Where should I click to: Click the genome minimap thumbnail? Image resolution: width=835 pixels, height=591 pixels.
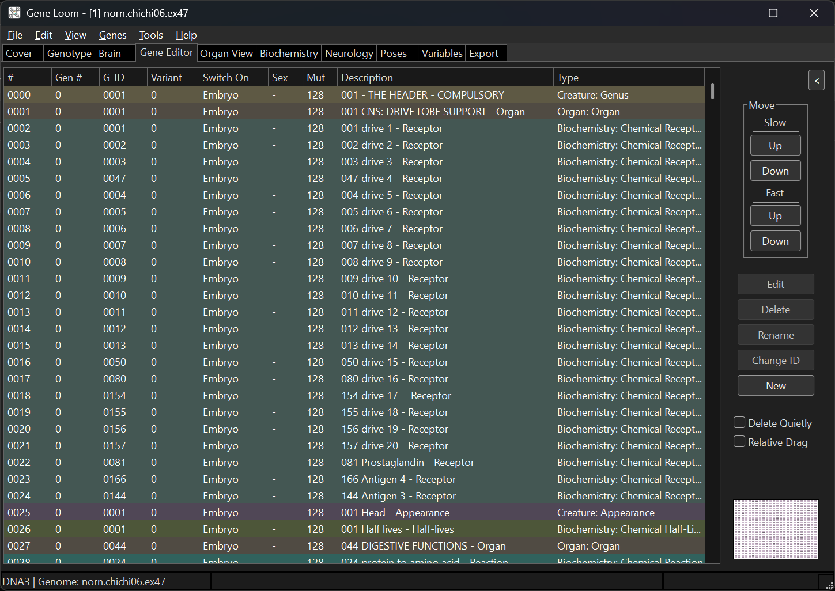(x=776, y=529)
